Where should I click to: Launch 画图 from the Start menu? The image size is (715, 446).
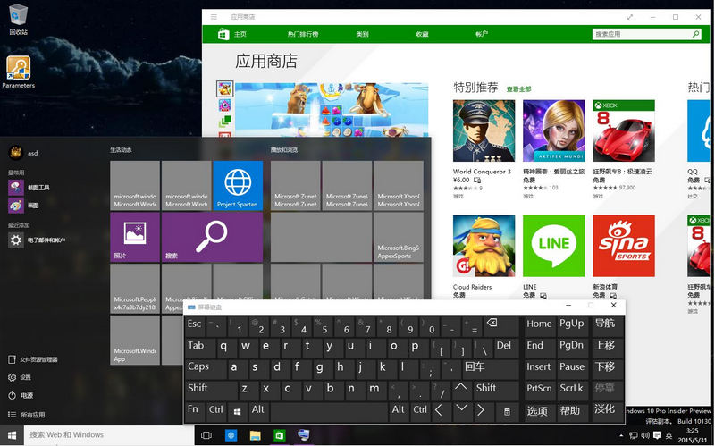coord(24,206)
